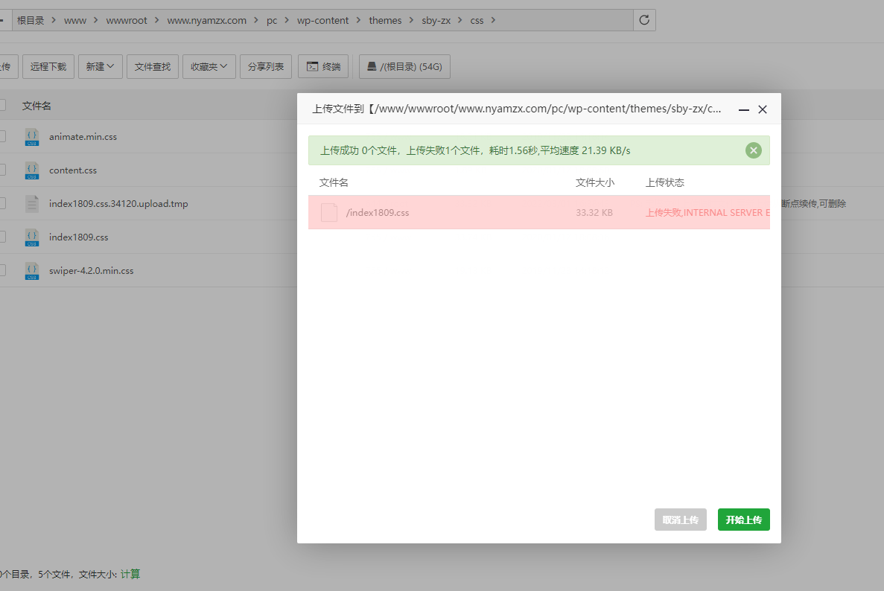This screenshot has width=884, height=591.
Task: Navigate to themes in breadcrumb
Action: point(385,20)
